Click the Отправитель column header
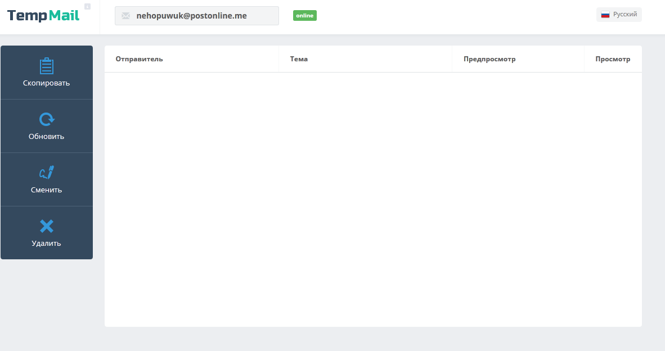This screenshot has width=665, height=351. (139, 59)
